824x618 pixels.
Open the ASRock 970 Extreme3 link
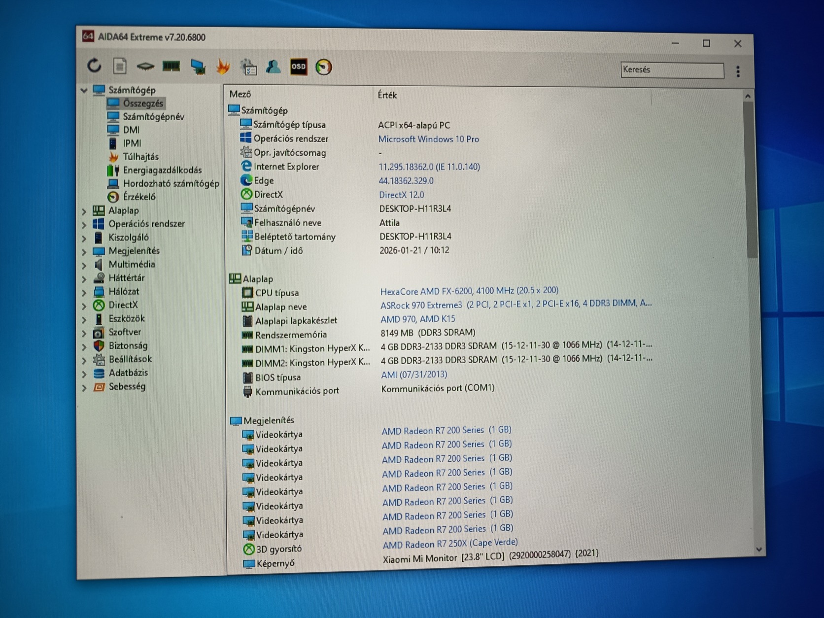coord(516,305)
